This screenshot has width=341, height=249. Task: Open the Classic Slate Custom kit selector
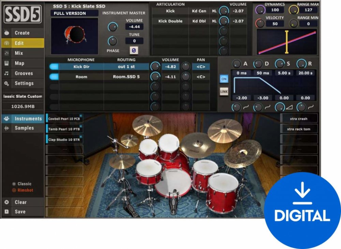[x=23, y=97]
